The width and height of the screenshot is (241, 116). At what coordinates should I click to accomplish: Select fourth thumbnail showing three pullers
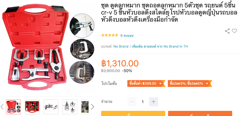pyautogui.click(x=70, y=107)
